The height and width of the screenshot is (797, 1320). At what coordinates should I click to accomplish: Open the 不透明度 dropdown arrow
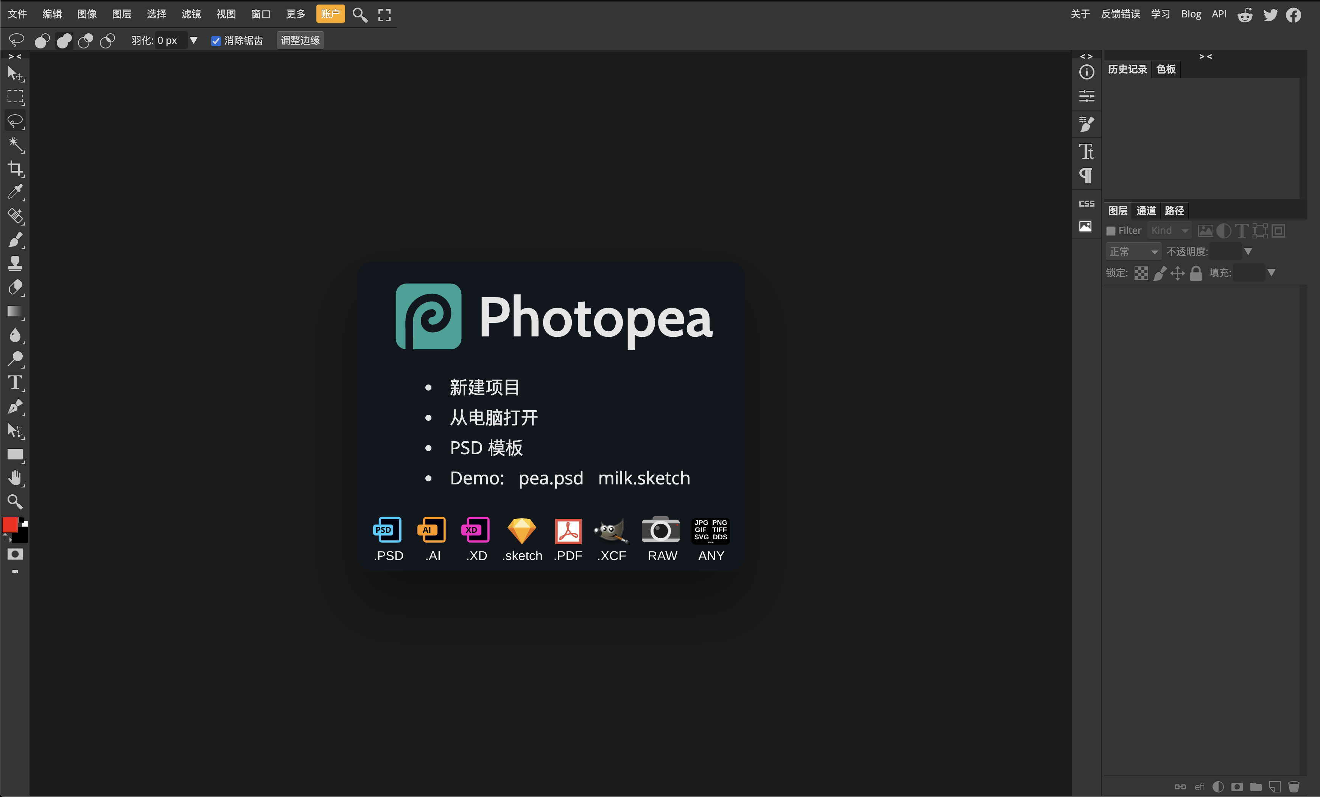click(x=1248, y=251)
